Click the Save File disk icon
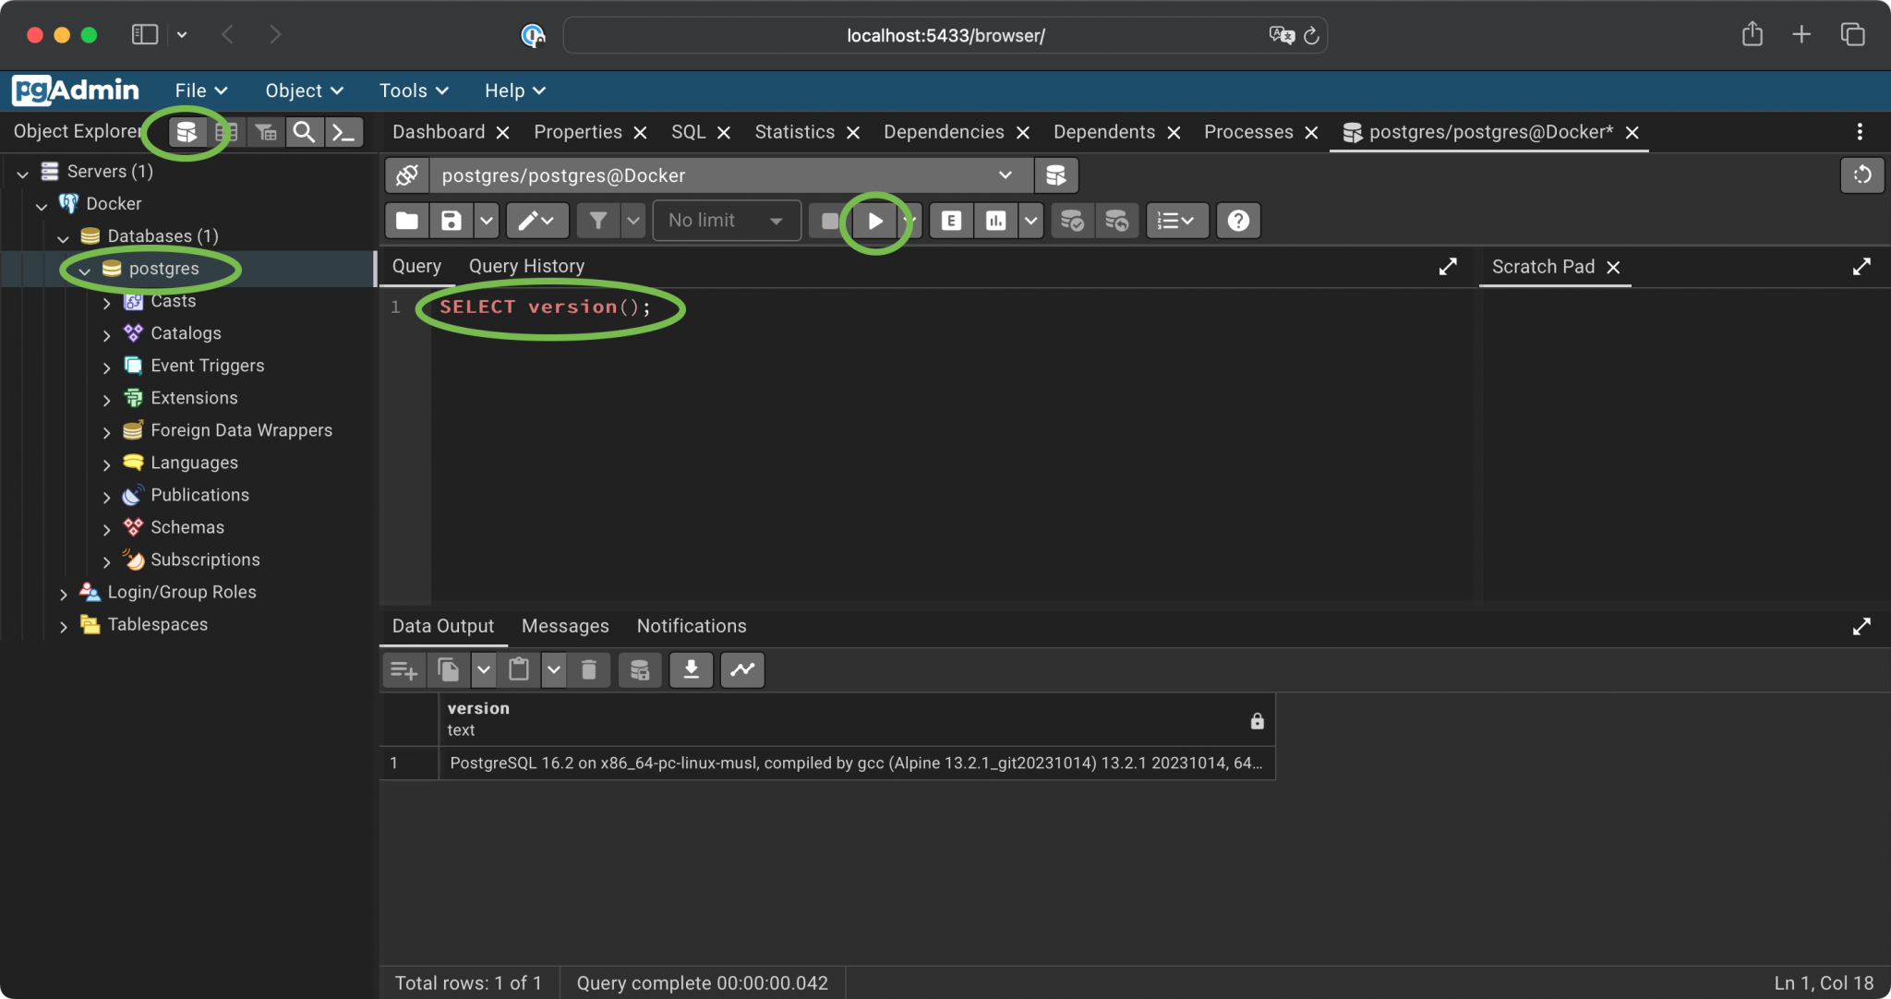 452,221
